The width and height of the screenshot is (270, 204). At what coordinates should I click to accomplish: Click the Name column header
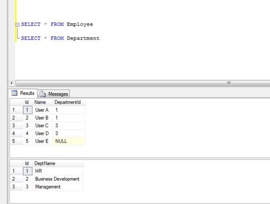pyautogui.click(x=42, y=102)
